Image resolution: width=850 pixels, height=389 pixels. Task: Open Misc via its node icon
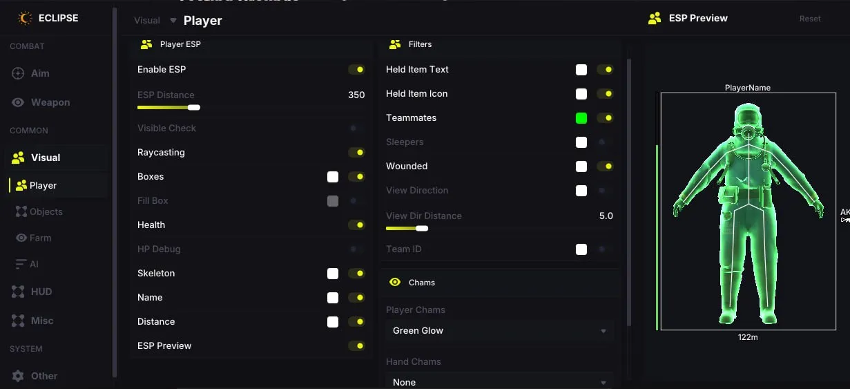click(x=18, y=321)
